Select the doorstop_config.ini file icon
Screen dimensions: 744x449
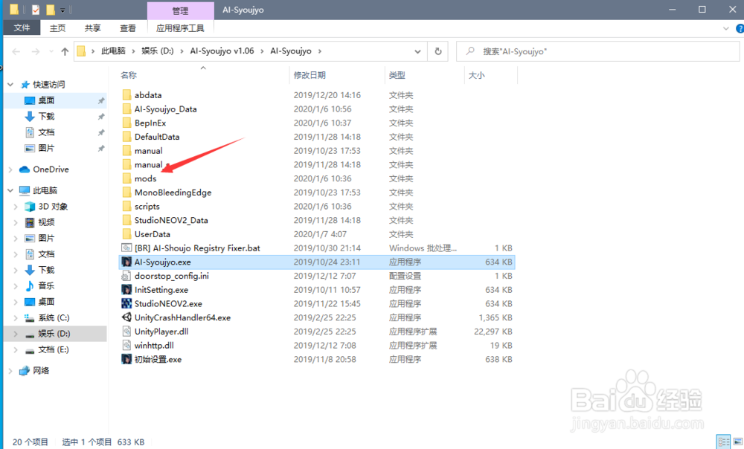pos(126,276)
